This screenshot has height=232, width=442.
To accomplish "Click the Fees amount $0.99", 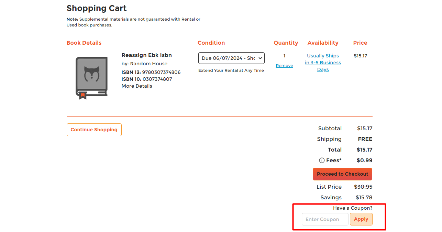I will click(x=364, y=161).
